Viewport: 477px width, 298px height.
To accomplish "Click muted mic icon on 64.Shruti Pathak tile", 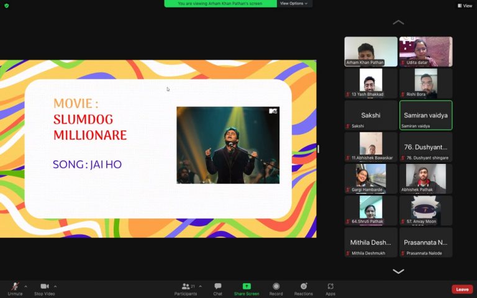I will coord(348,222).
